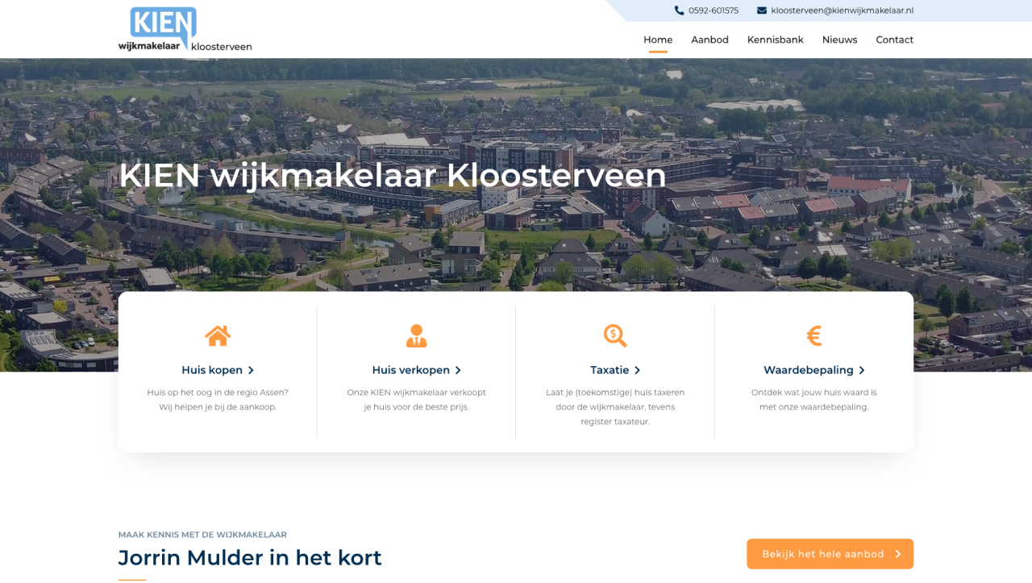Viewport: 1032px width, 583px height.
Task: Click the KIEN wijkmakelaar Kloosterveen logo
Action: pyautogui.click(x=185, y=30)
